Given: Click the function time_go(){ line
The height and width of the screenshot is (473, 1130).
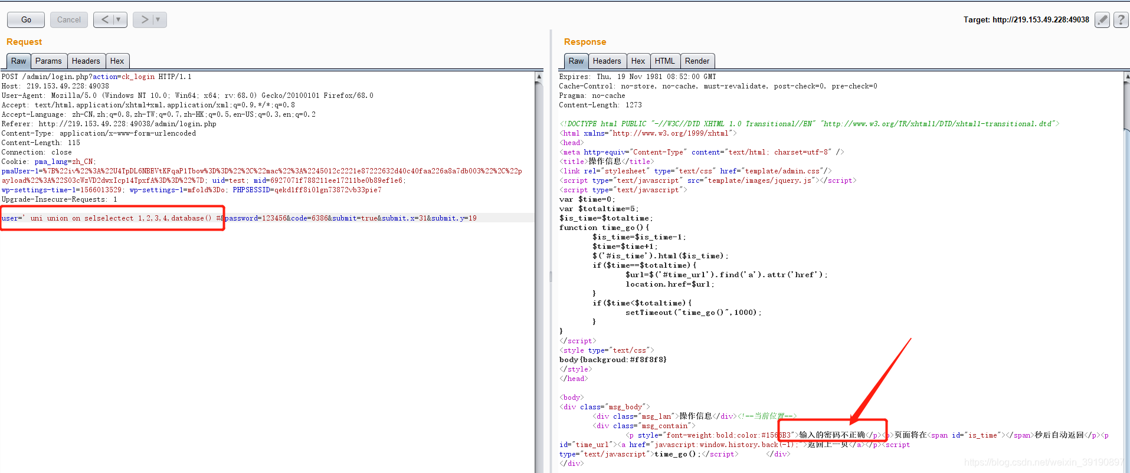Looking at the screenshot, I should (x=604, y=228).
